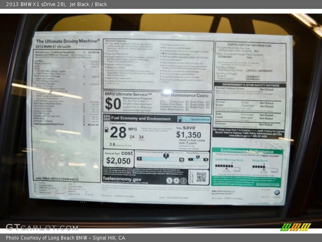This screenshot has width=322, height=242.
Task: Click the BMW roundel logo on sticker
Action: click(x=277, y=193)
